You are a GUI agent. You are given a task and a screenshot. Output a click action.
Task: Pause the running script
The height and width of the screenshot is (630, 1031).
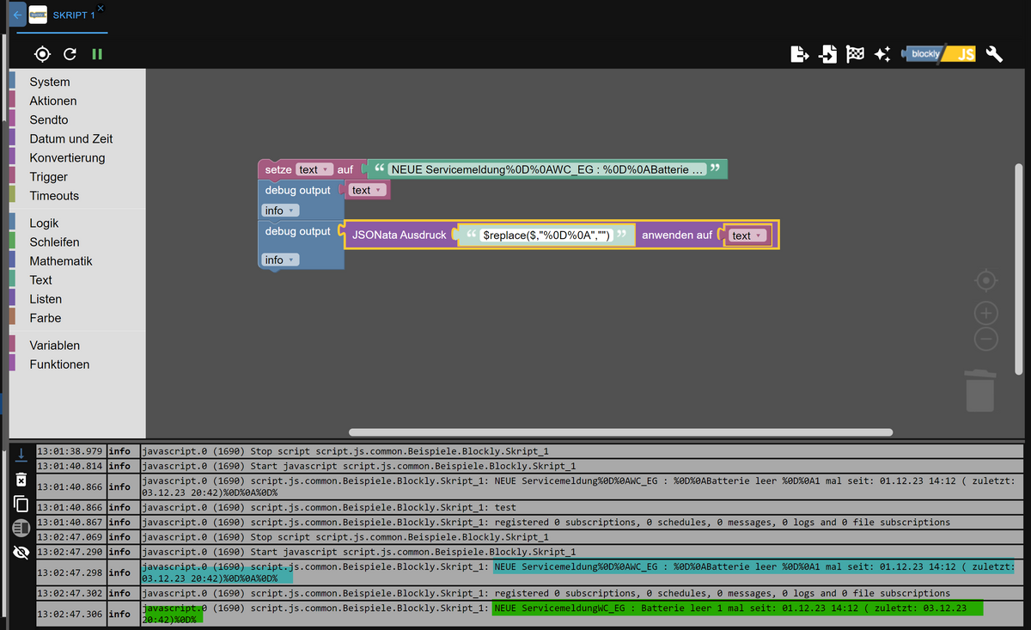tap(97, 54)
